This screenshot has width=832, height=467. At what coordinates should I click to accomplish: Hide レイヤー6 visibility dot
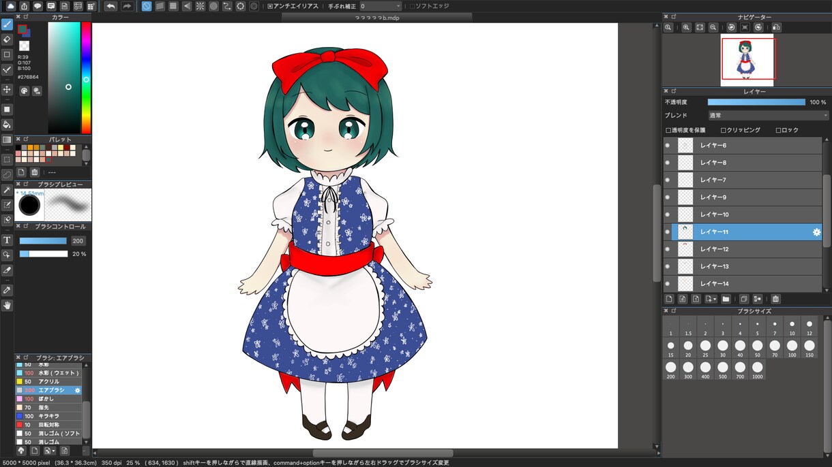tap(668, 146)
